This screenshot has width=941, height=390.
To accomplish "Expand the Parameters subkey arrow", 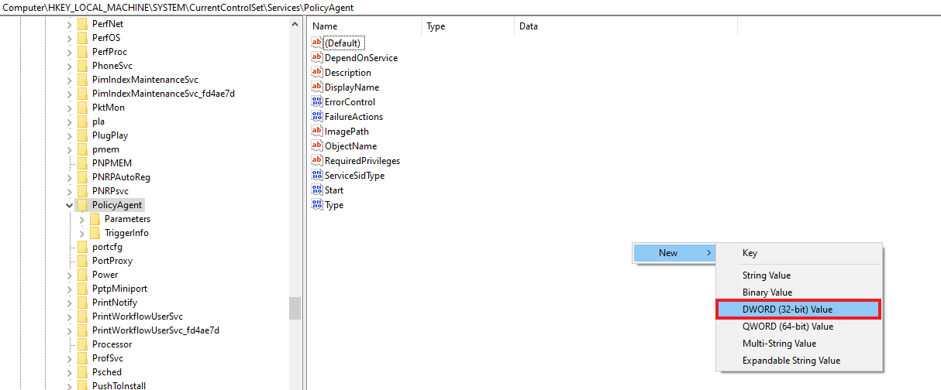I will [x=81, y=219].
